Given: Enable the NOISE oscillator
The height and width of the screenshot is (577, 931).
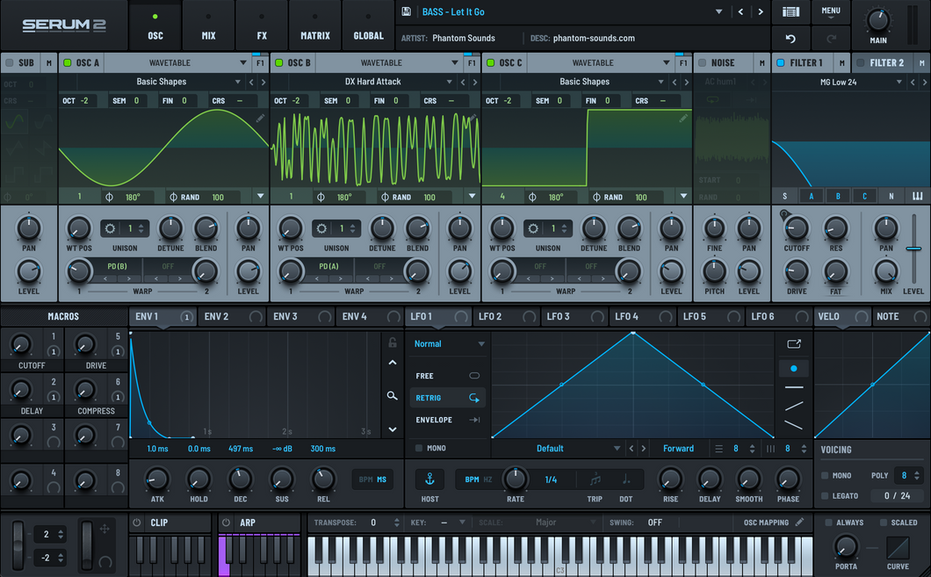Looking at the screenshot, I should tap(702, 63).
